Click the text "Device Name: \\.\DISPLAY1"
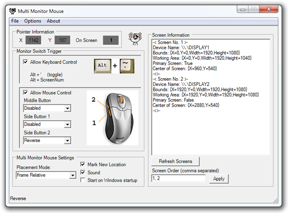The width and height of the screenshot is (288, 213). (x=181, y=48)
